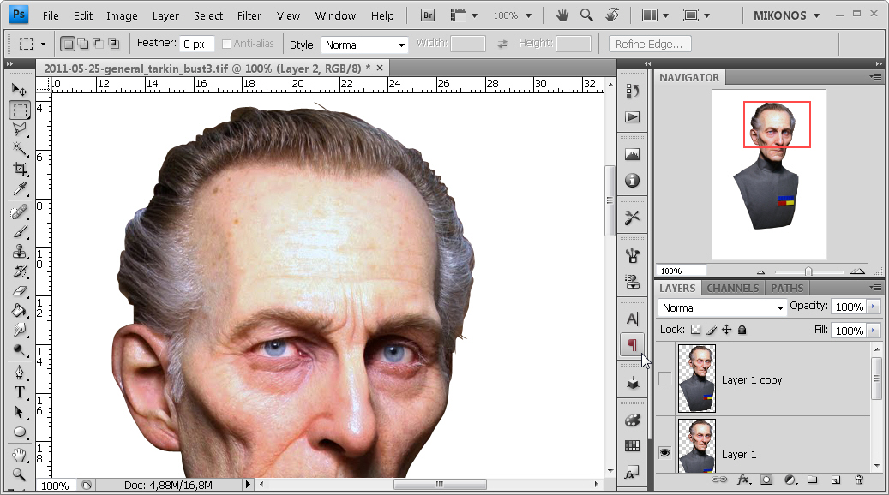
Task: Open the Info panel icon
Action: 632,181
